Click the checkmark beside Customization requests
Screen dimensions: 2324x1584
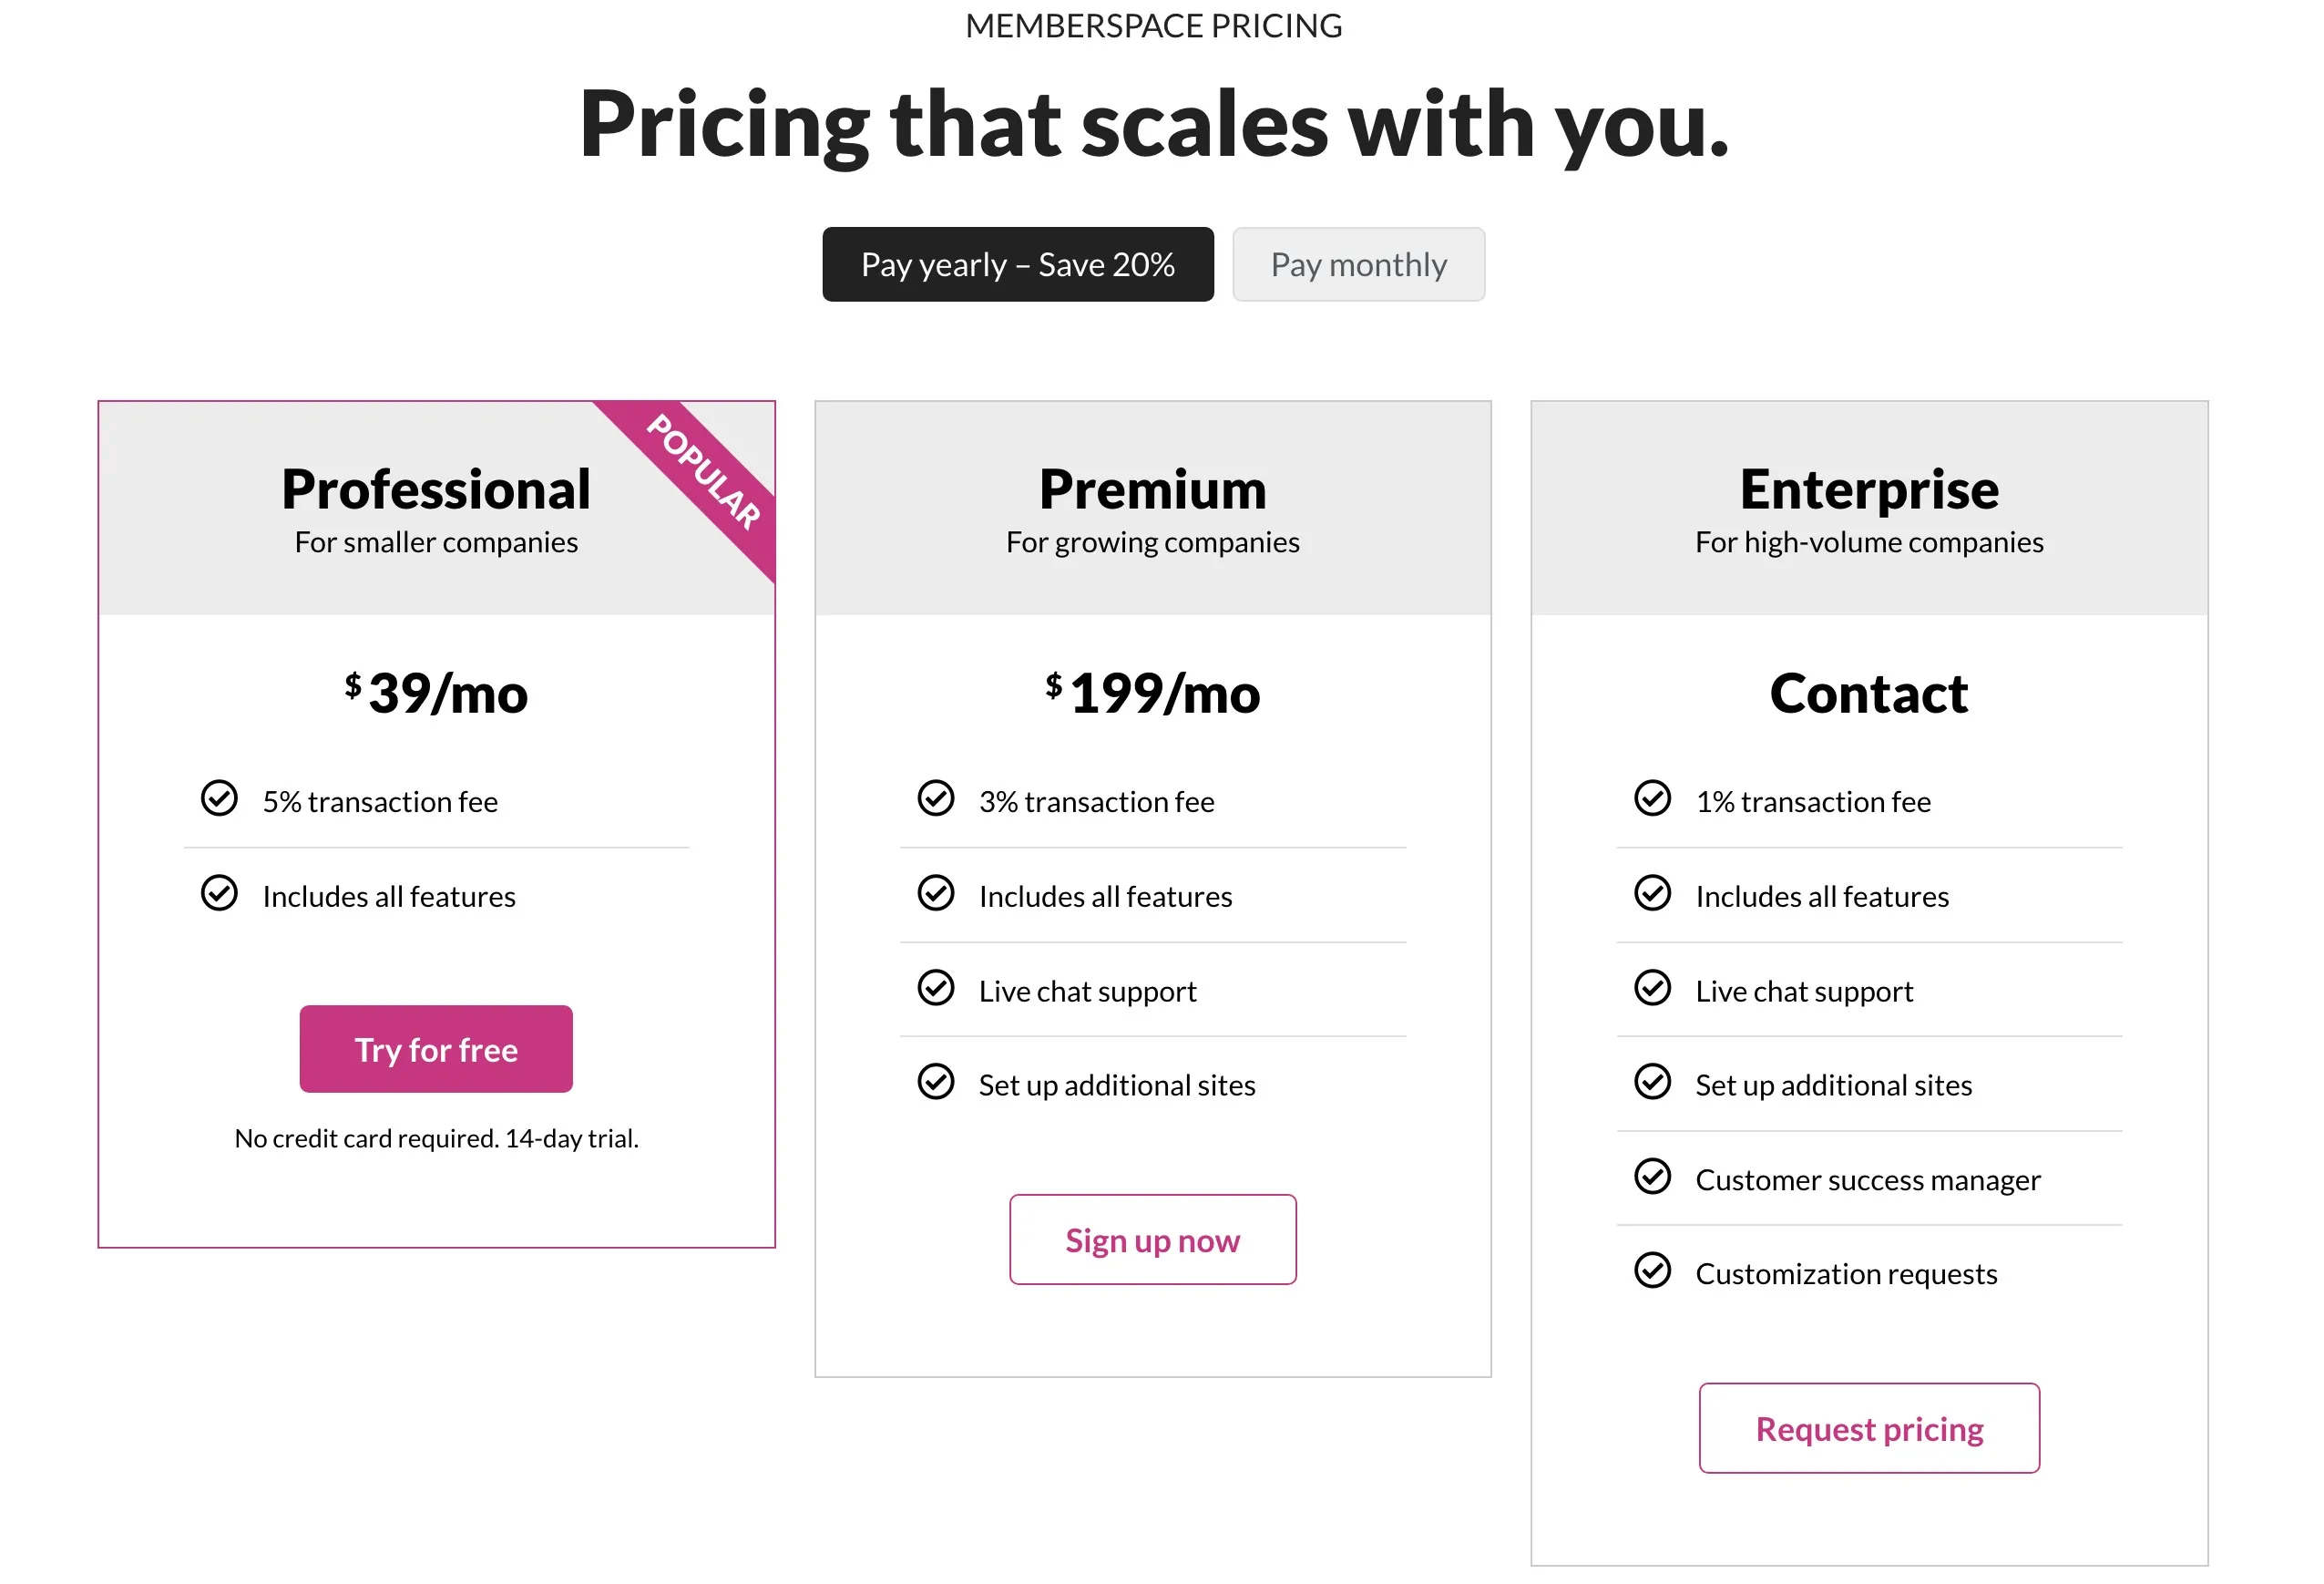pos(1653,1271)
